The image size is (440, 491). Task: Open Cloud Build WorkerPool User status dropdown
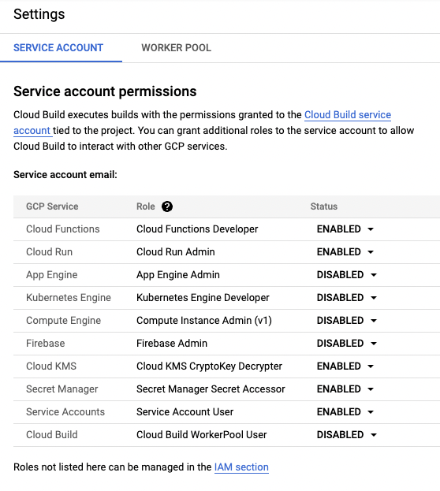pos(347,435)
